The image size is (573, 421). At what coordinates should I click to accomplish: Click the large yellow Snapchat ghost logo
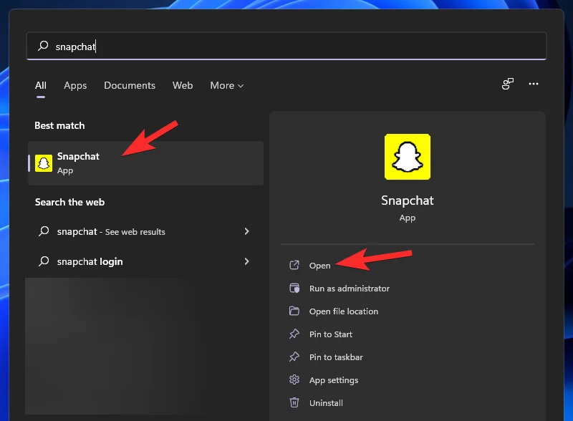click(x=408, y=157)
